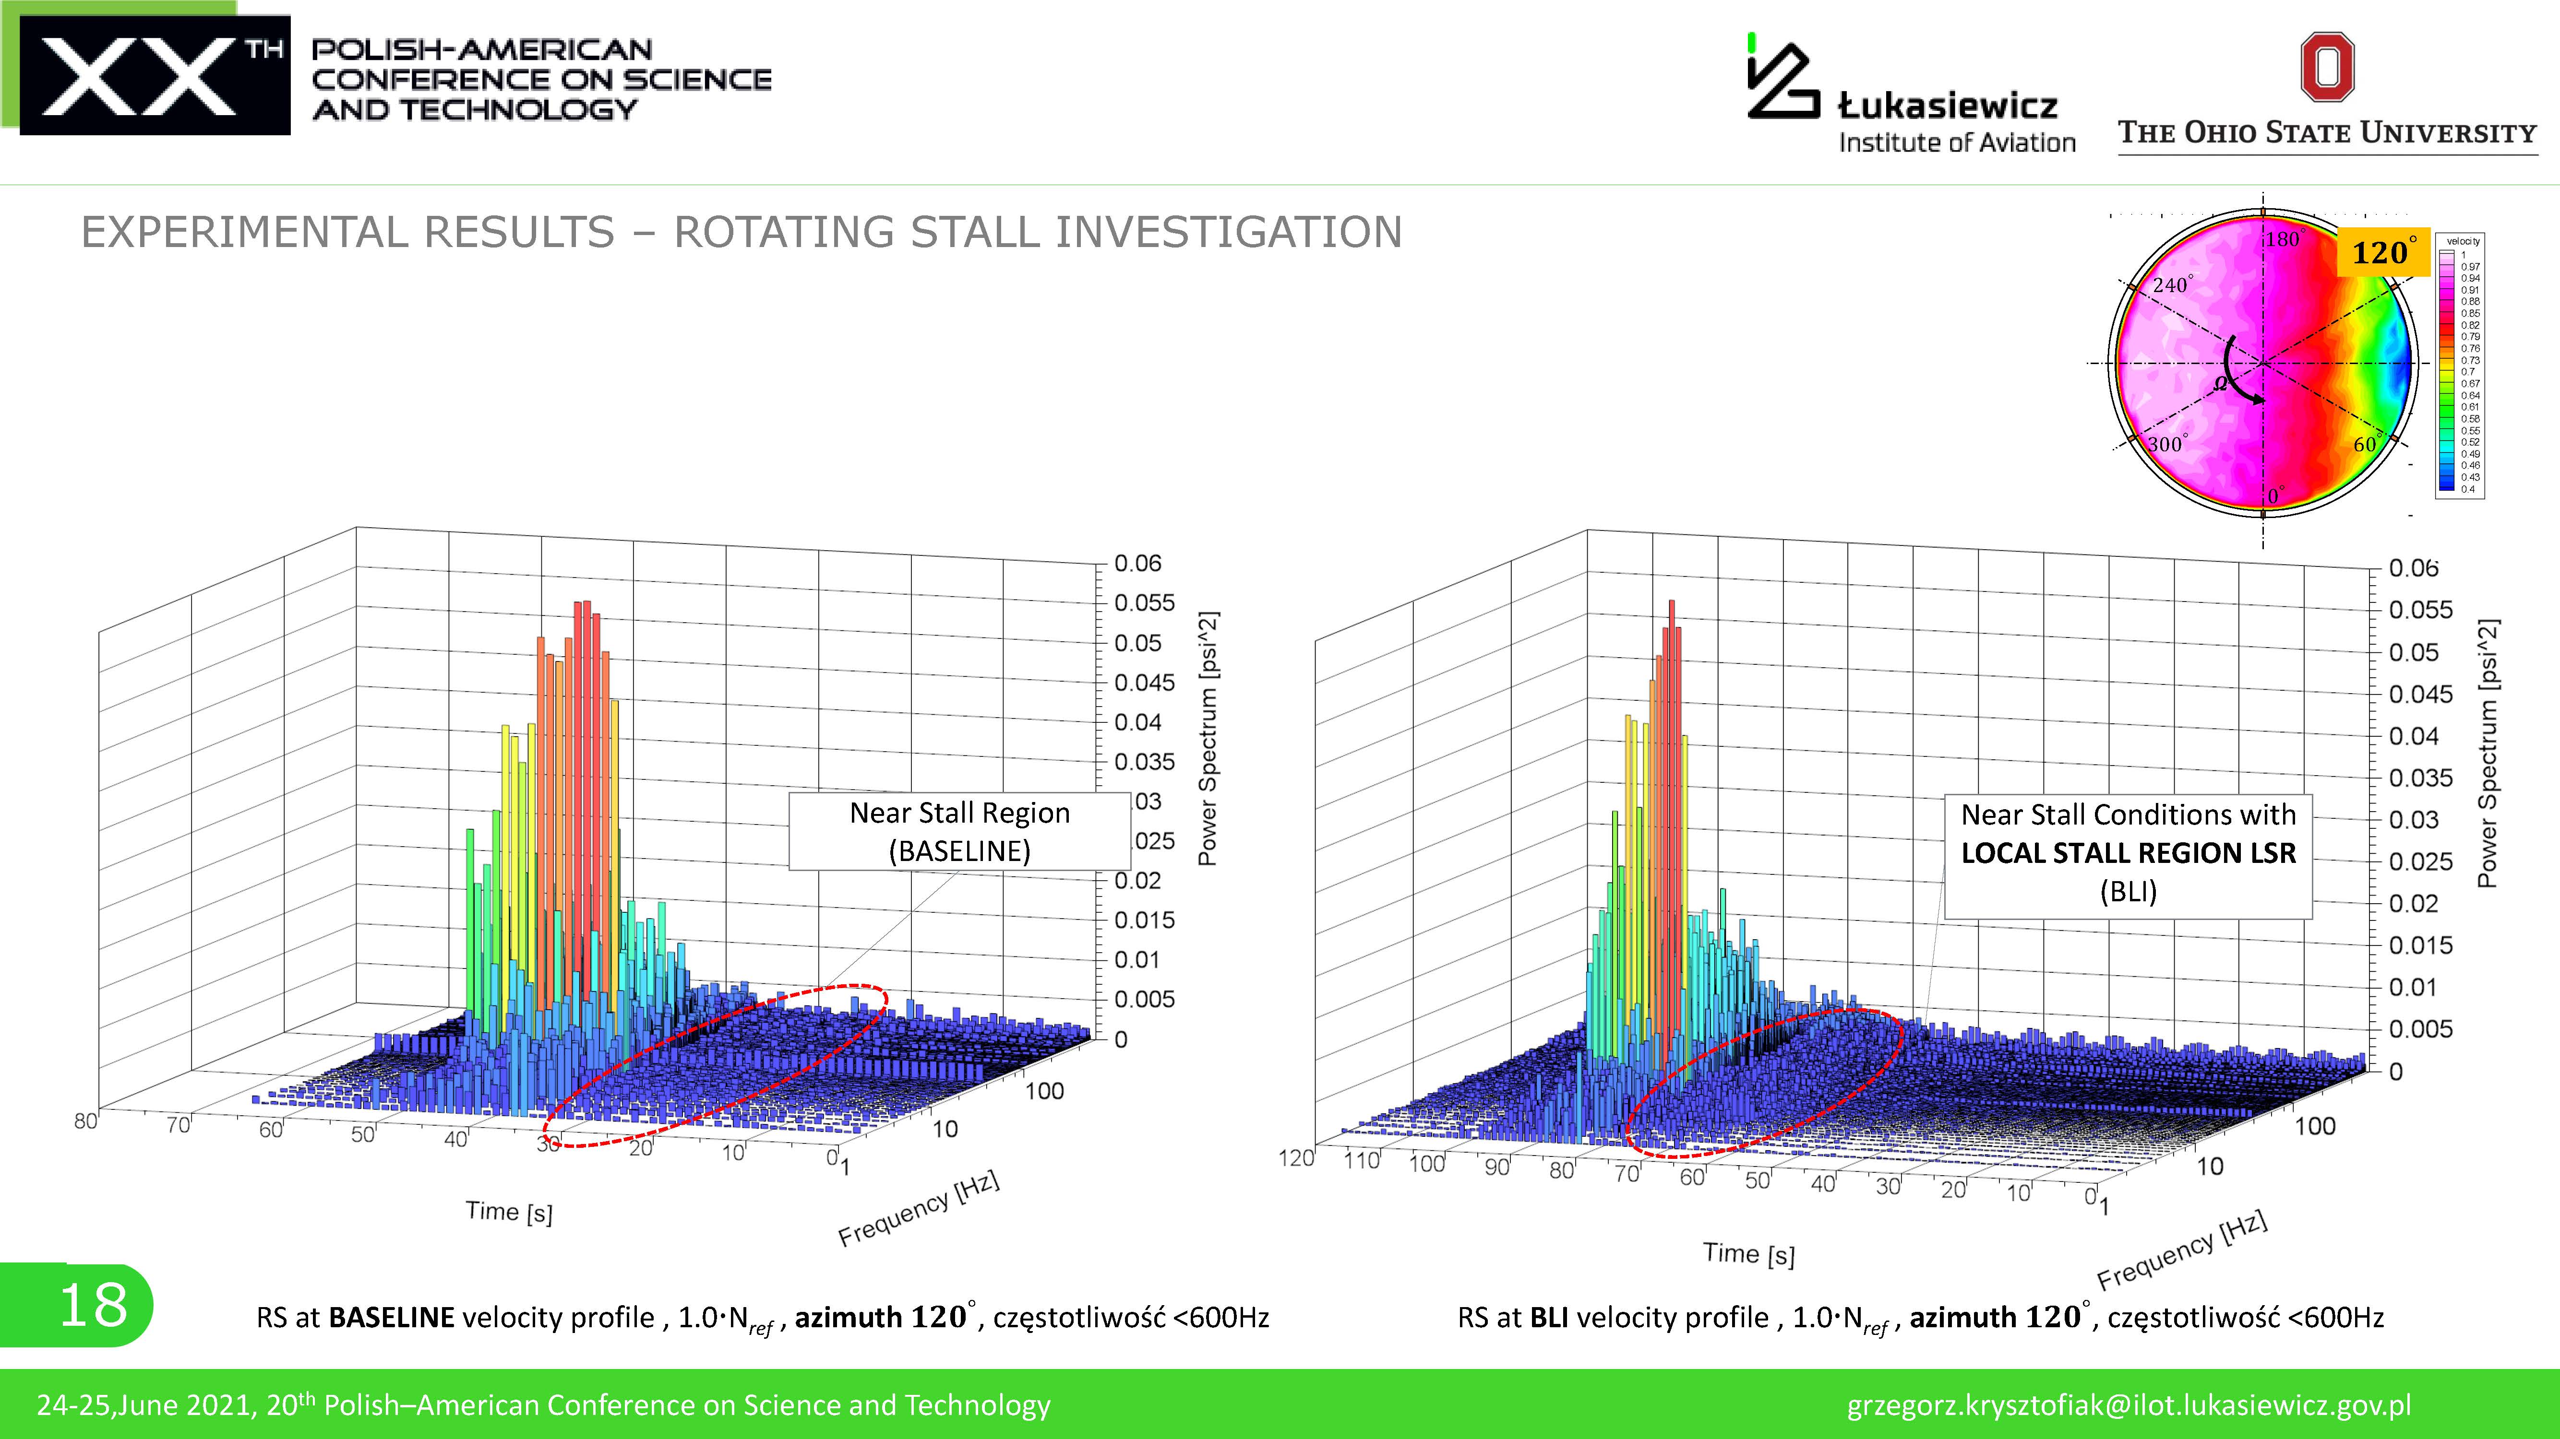This screenshot has height=1439, width=2560.
Task: Click the right chart Frequency [Hz] axis label
Action: [2181, 1250]
